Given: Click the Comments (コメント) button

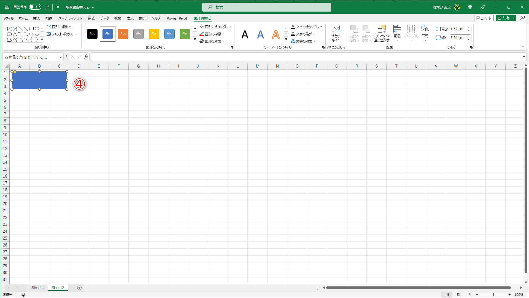Looking at the screenshot, I should click(x=484, y=18).
